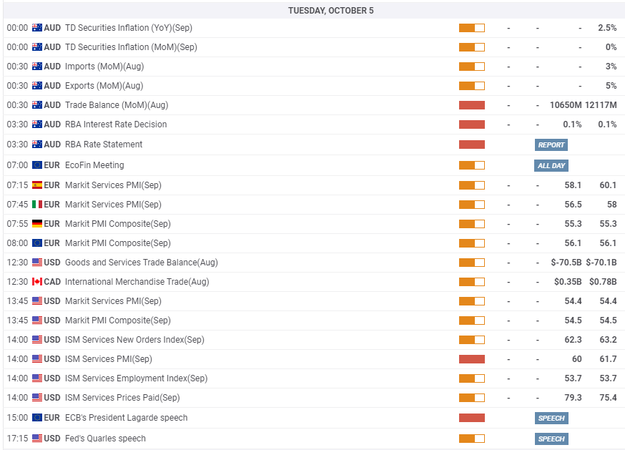The width and height of the screenshot is (625, 450).
Task: Open the Imports (MoM)(Aug) event
Action: [104, 67]
